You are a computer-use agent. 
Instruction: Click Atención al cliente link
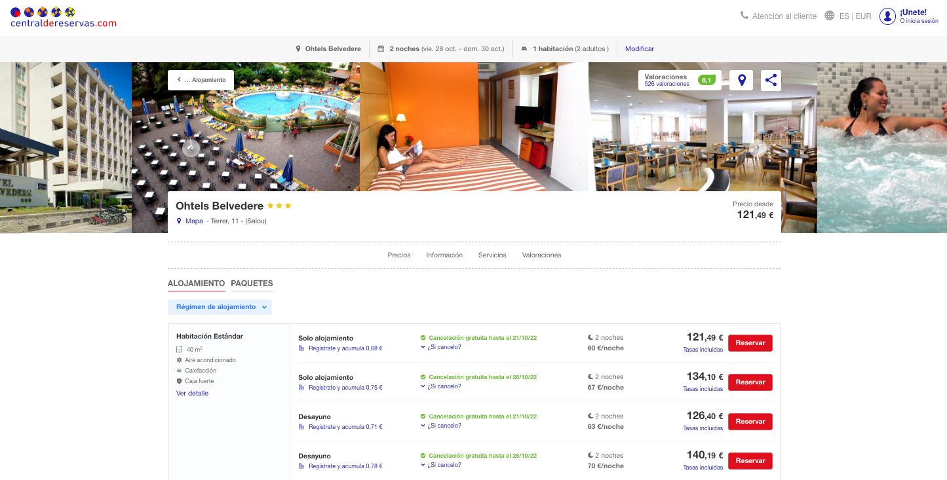pyautogui.click(x=784, y=16)
